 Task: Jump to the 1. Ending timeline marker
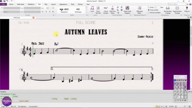pyautogui.click(x=54, y=99)
